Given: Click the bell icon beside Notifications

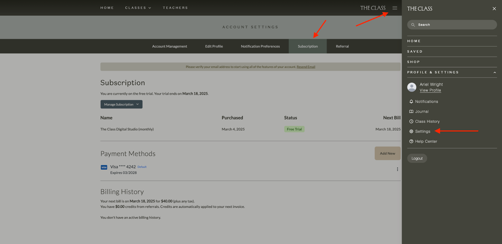Looking at the screenshot, I should [x=411, y=101].
